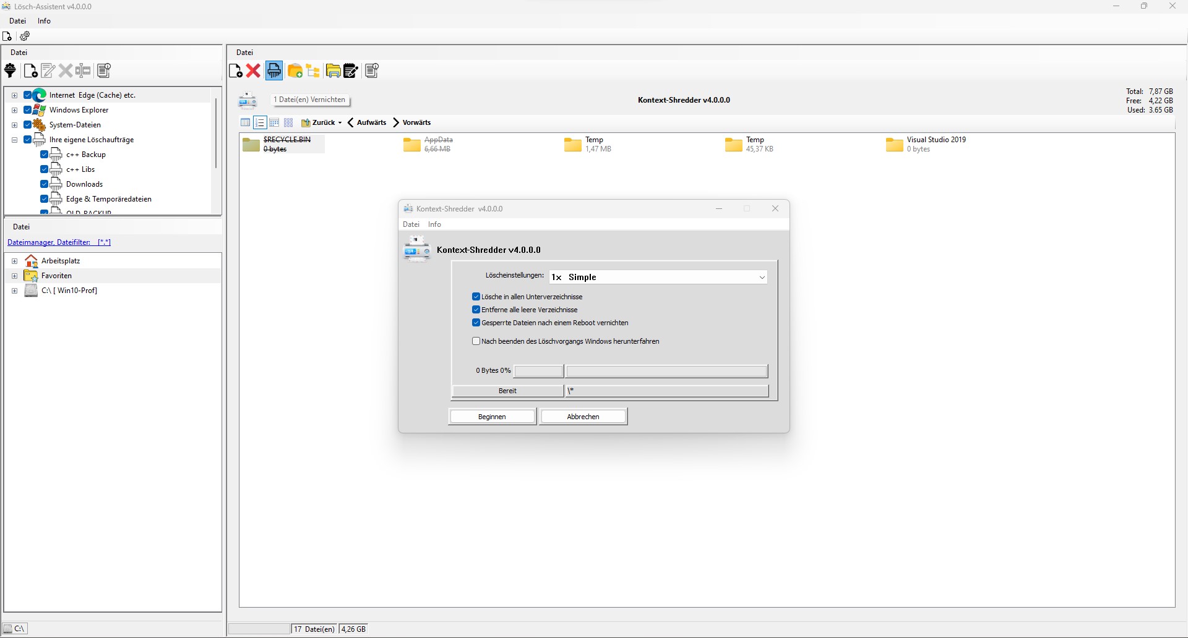Switch to details view icon
1188x638 pixels.
click(246, 122)
